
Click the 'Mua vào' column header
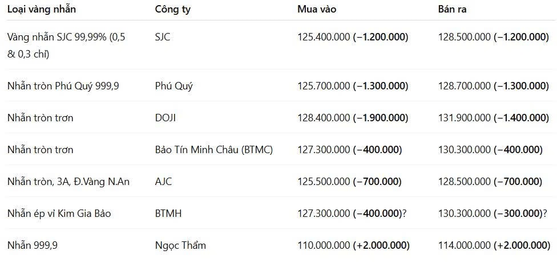pyautogui.click(x=317, y=10)
